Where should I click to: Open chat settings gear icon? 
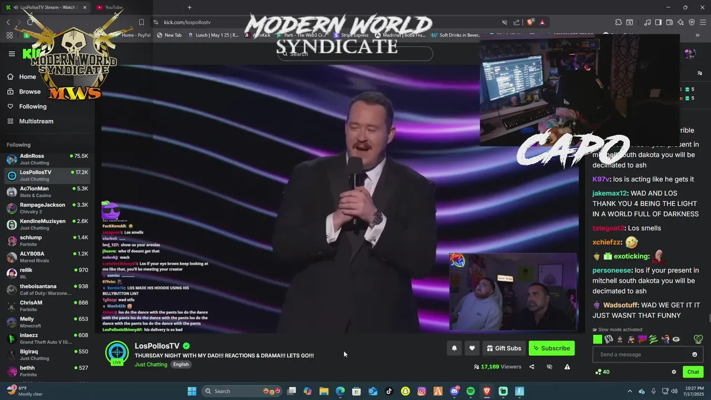674,372
